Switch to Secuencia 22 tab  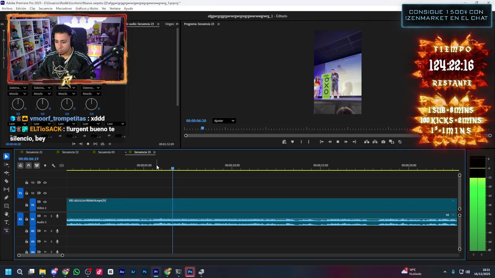coord(70,152)
